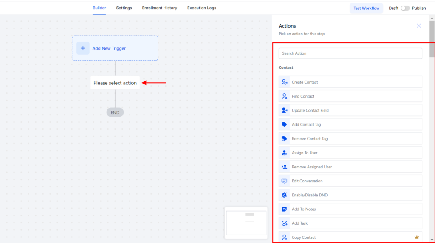This screenshot has width=435, height=243.
Task: Select the Update Contact Field action
Action: 350,110
